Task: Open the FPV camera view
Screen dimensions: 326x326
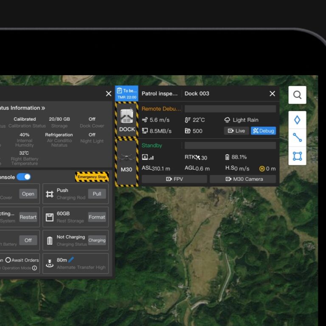Action: (174, 179)
